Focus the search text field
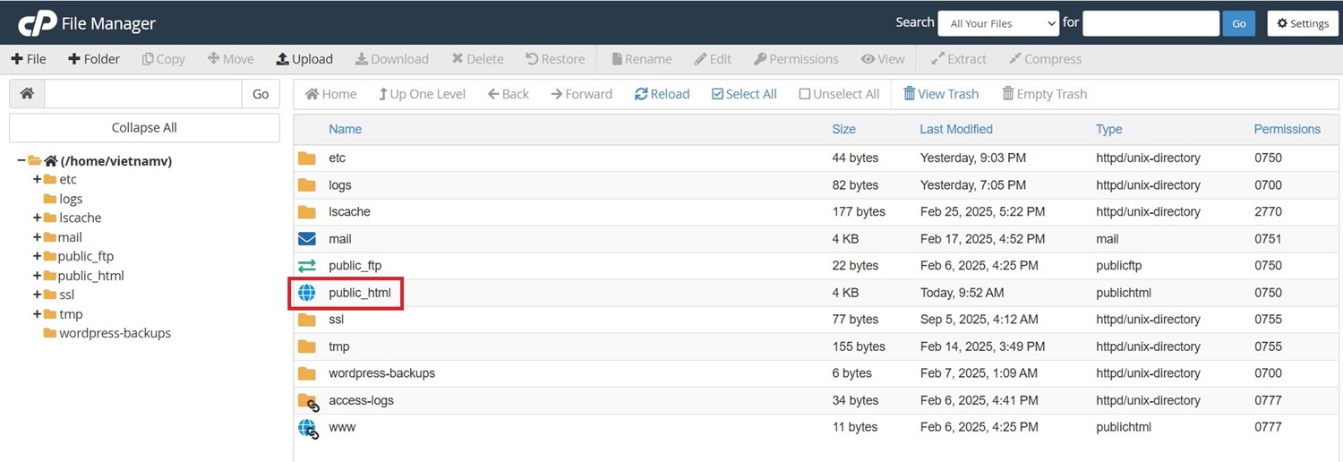 pos(1151,23)
